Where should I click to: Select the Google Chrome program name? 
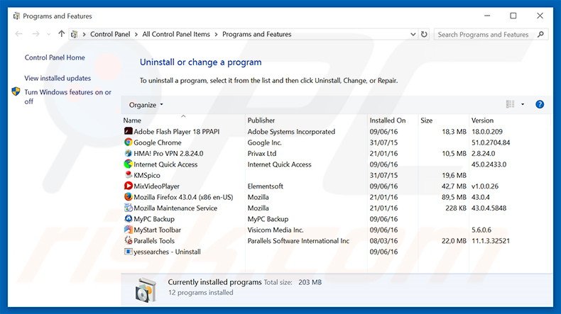pos(158,142)
